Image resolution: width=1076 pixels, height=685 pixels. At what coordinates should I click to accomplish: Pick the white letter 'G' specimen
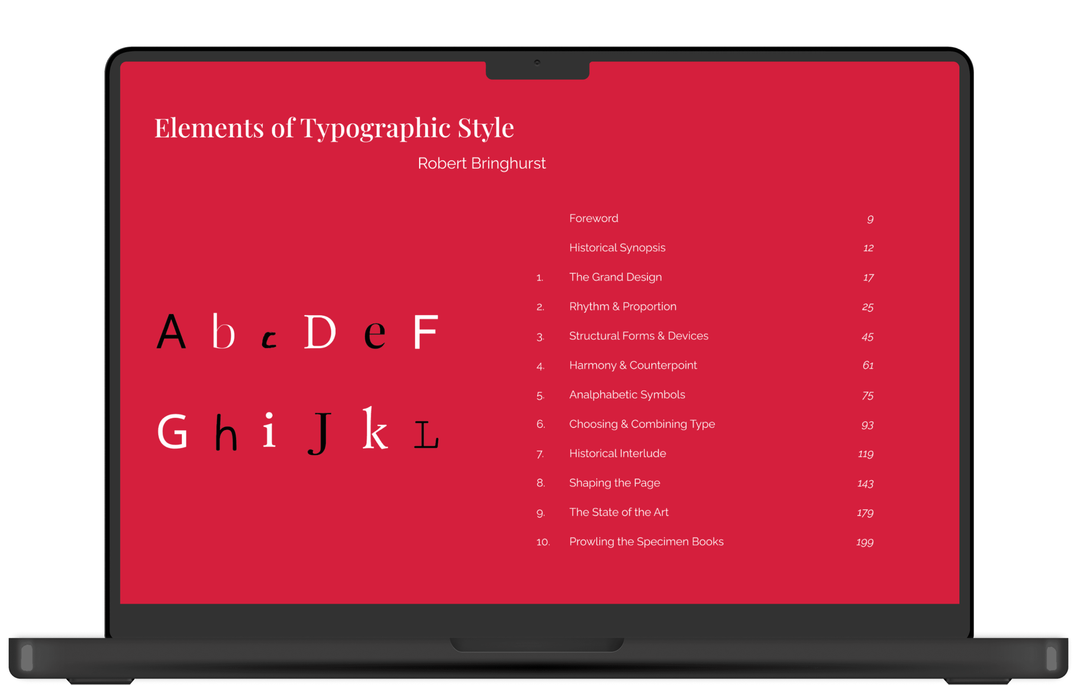[173, 431]
